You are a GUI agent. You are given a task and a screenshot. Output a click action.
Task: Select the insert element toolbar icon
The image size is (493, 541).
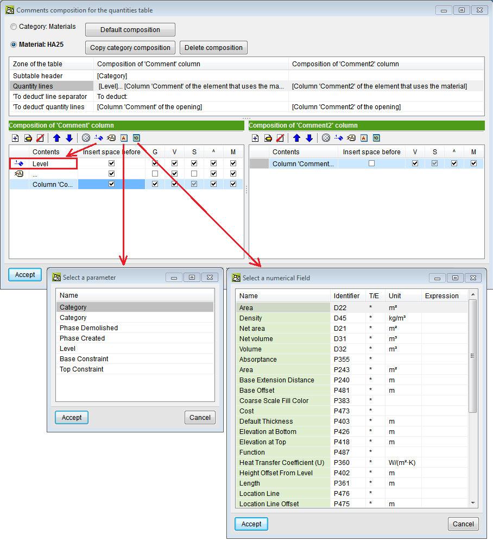[x=98, y=137]
